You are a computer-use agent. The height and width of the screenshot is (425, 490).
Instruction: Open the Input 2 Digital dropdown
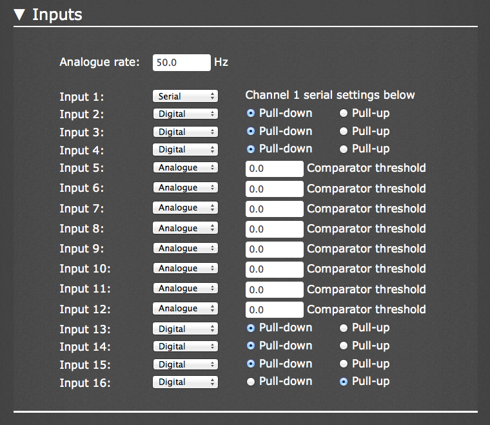[185, 114]
